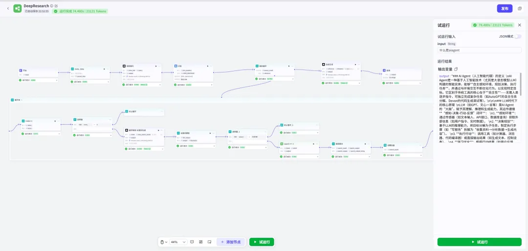Click the 试运行 button in the bottom toolbar
The height and width of the screenshot is (251, 528).
262,242
